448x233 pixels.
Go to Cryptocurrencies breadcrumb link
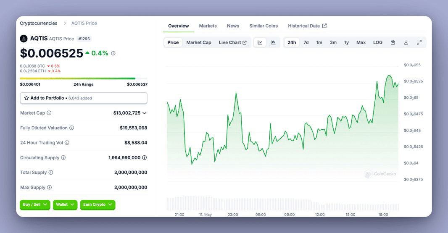coord(39,24)
